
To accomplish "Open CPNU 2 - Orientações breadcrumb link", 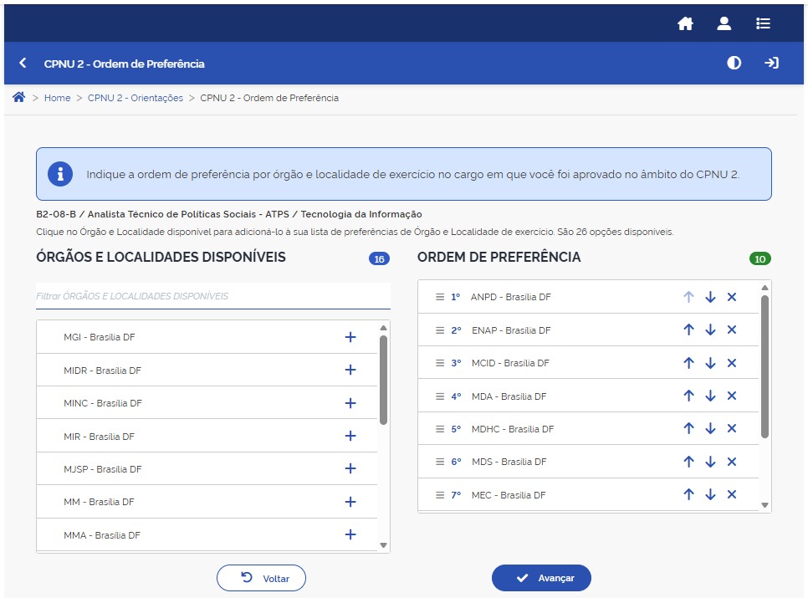I will (135, 98).
